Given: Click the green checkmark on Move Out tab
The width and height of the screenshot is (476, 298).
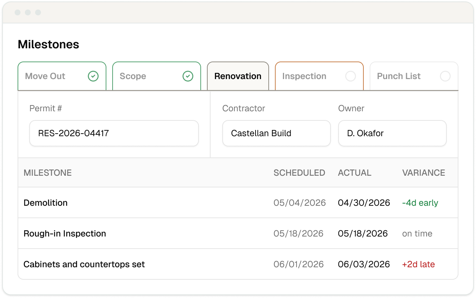Looking at the screenshot, I should click(93, 76).
